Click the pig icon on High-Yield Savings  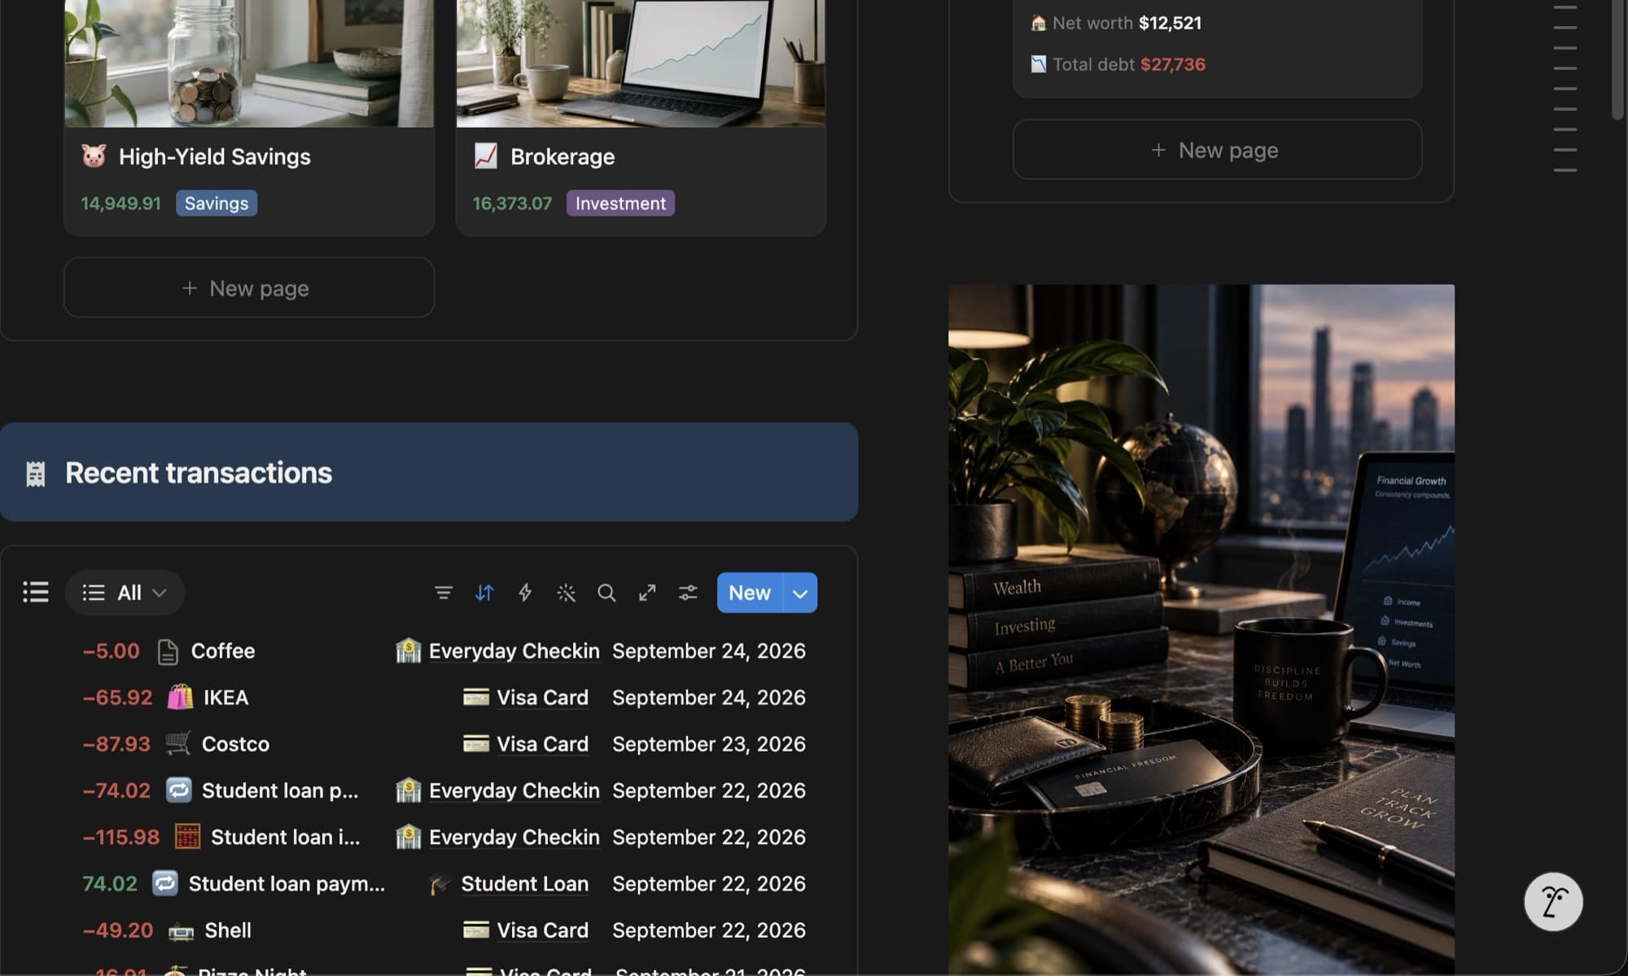[94, 155]
